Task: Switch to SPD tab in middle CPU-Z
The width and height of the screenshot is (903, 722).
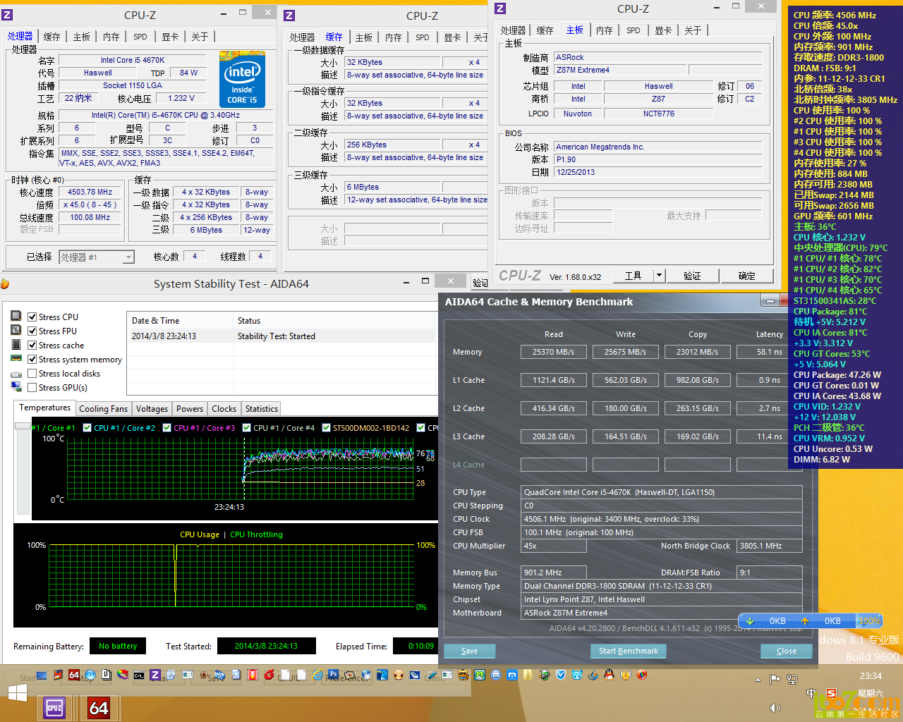Action: tap(422, 37)
